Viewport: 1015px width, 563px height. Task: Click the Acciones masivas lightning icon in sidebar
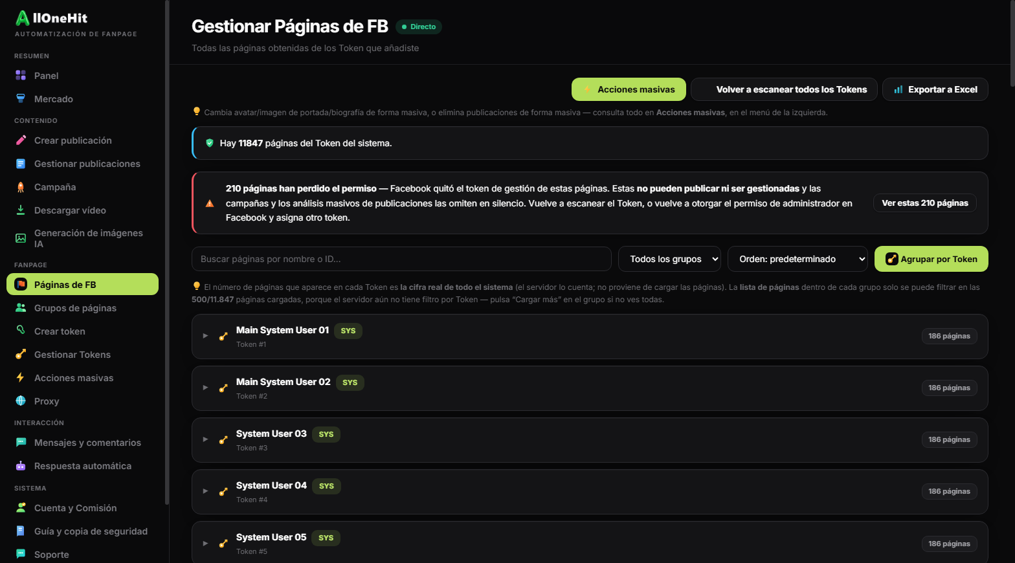[x=21, y=378]
